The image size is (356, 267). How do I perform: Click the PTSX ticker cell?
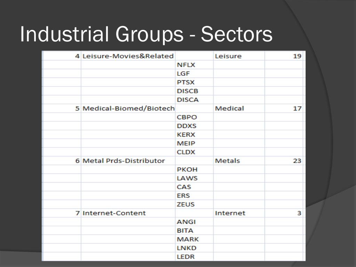coord(194,82)
